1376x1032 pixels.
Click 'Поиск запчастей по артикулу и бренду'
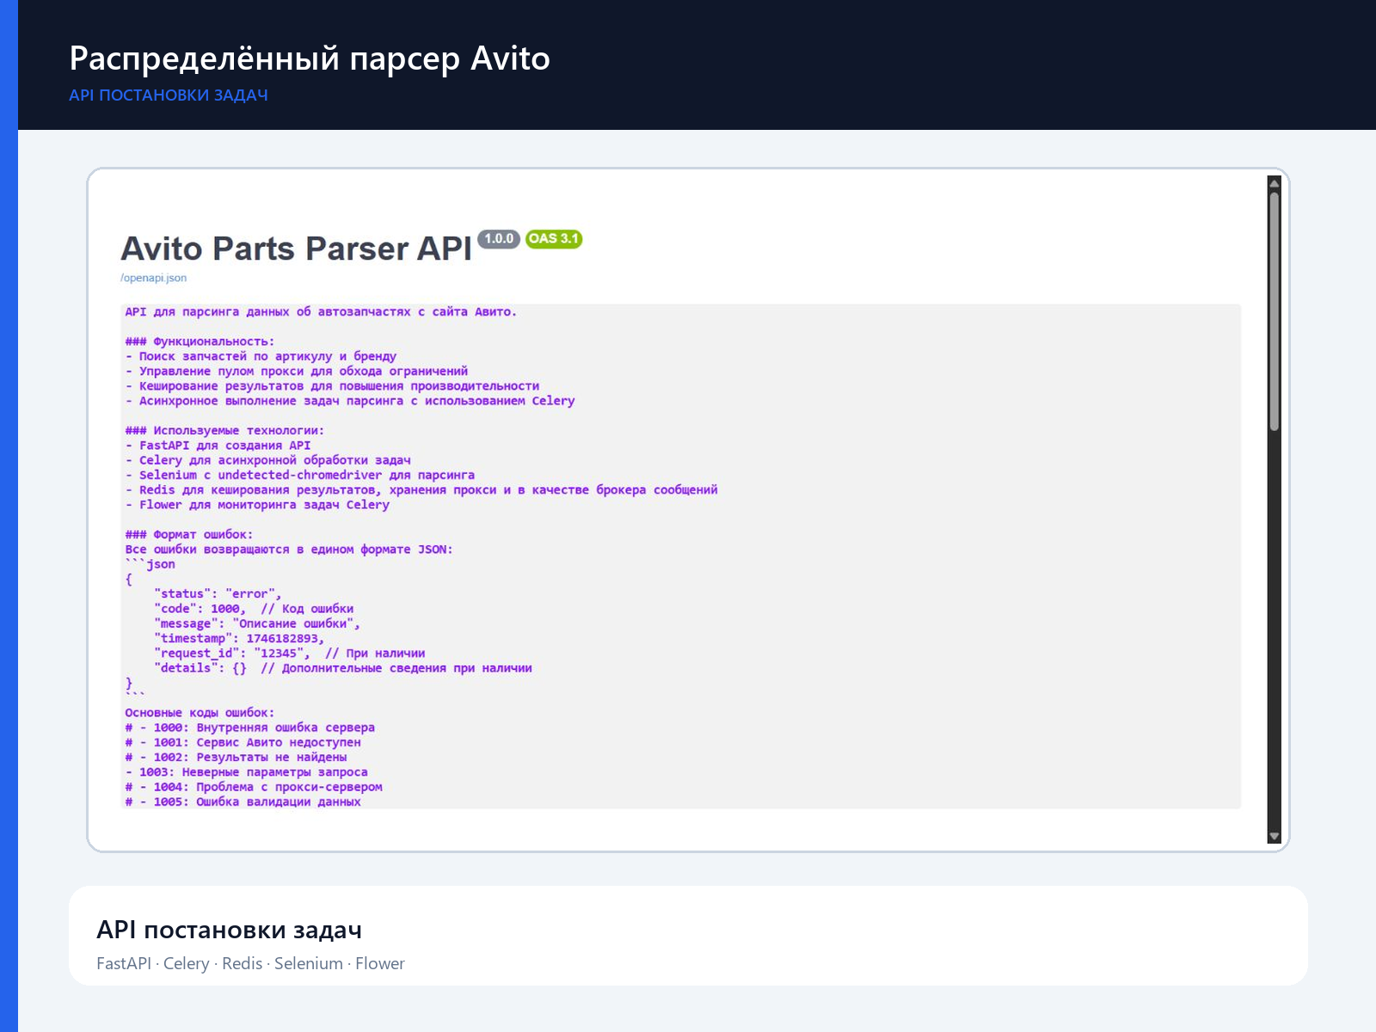click(267, 356)
